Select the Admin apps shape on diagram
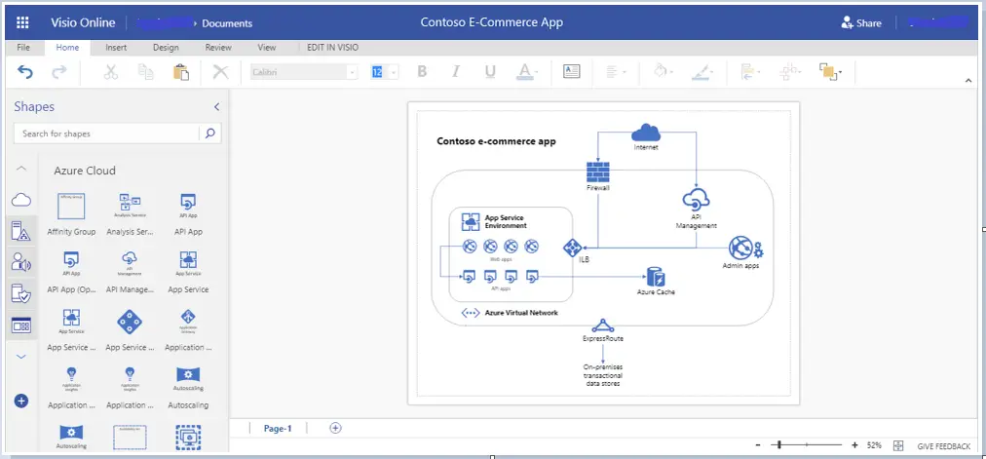The width and height of the screenshot is (986, 459). (x=744, y=249)
